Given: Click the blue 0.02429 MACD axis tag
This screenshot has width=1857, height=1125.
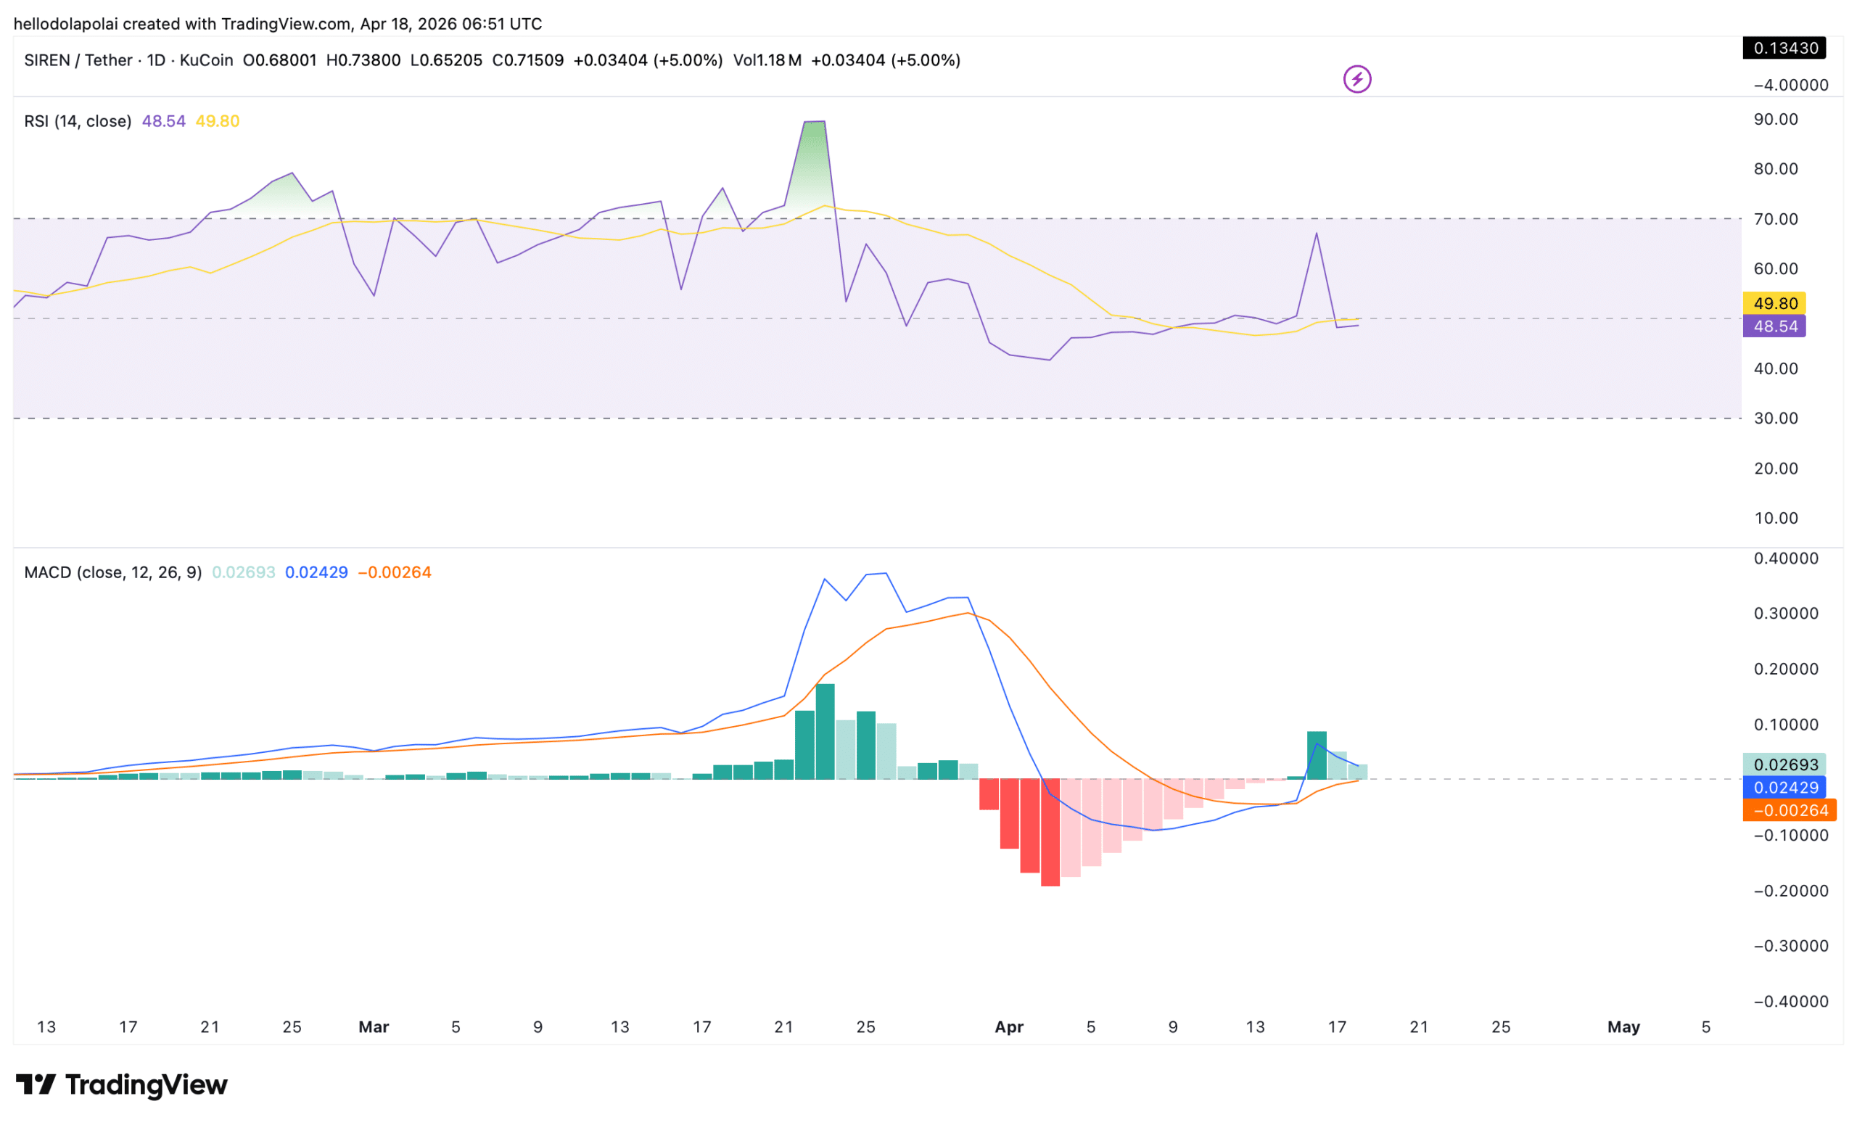Looking at the screenshot, I should pos(1784,788).
